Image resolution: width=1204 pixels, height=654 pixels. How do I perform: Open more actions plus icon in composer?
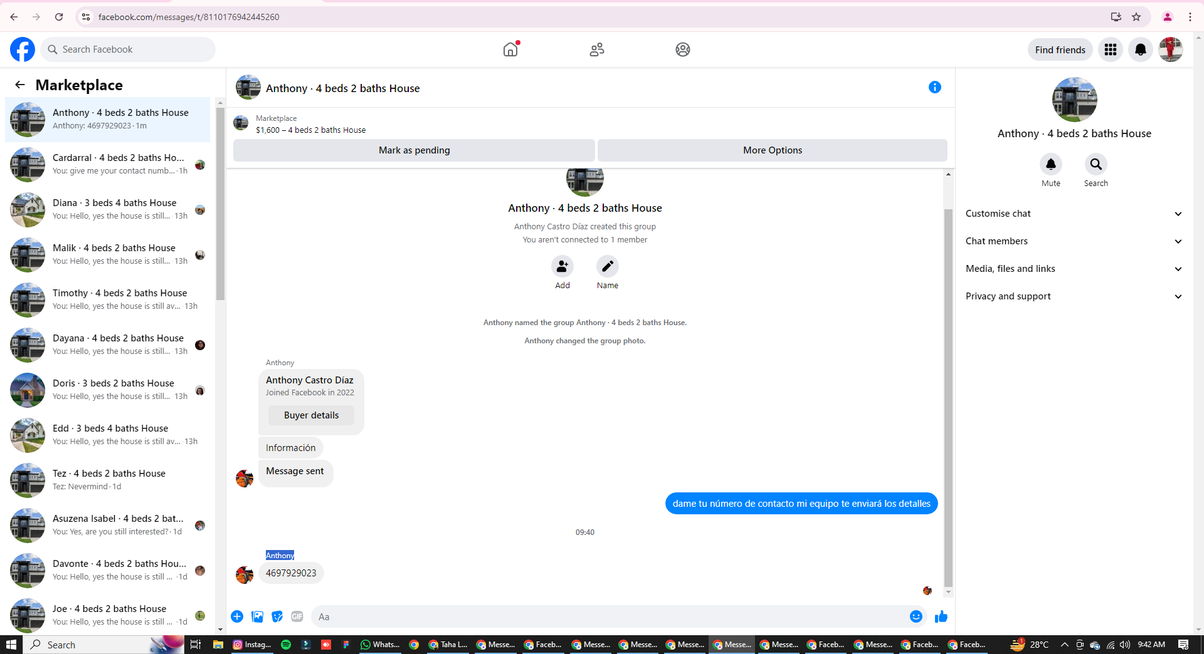pyautogui.click(x=237, y=617)
